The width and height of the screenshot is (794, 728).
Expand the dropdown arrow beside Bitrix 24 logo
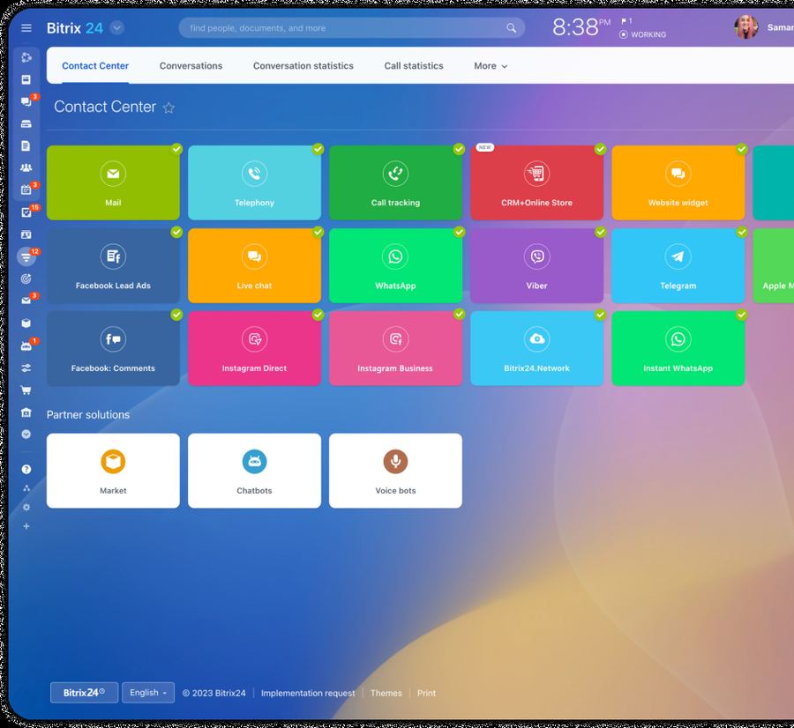(117, 28)
